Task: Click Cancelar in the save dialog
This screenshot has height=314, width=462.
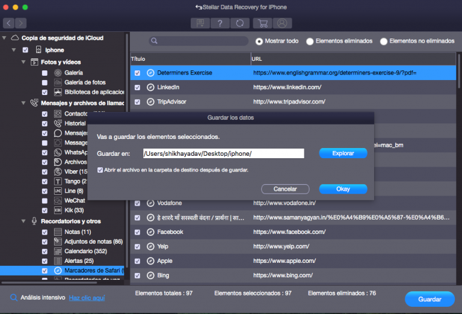Action: pyautogui.click(x=285, y=189)
